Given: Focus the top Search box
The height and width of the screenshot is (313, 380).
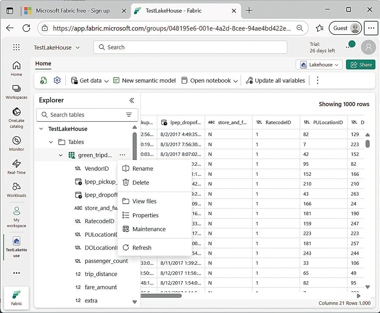Looking at the screenshot, I should point(190,47).
